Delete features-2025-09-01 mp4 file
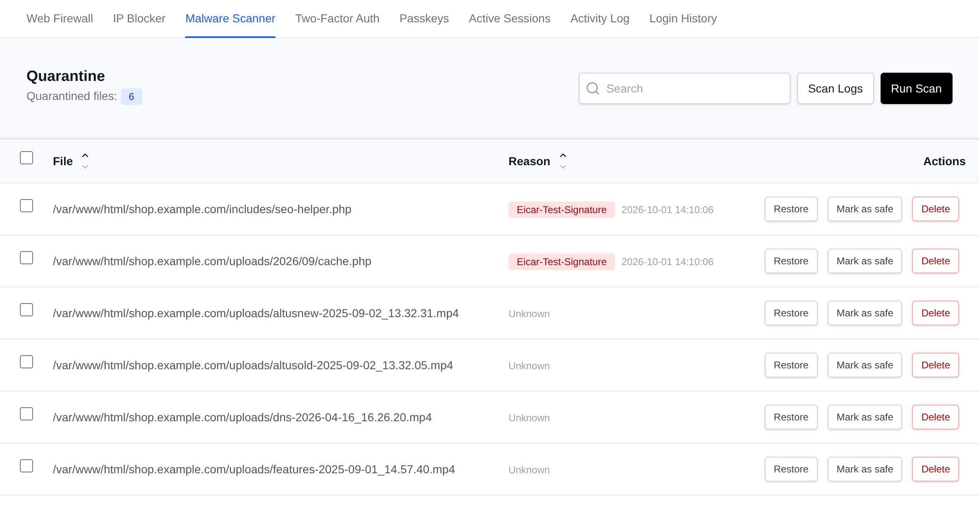This screenshot has width=979, height=522. (x=935, y=469)
